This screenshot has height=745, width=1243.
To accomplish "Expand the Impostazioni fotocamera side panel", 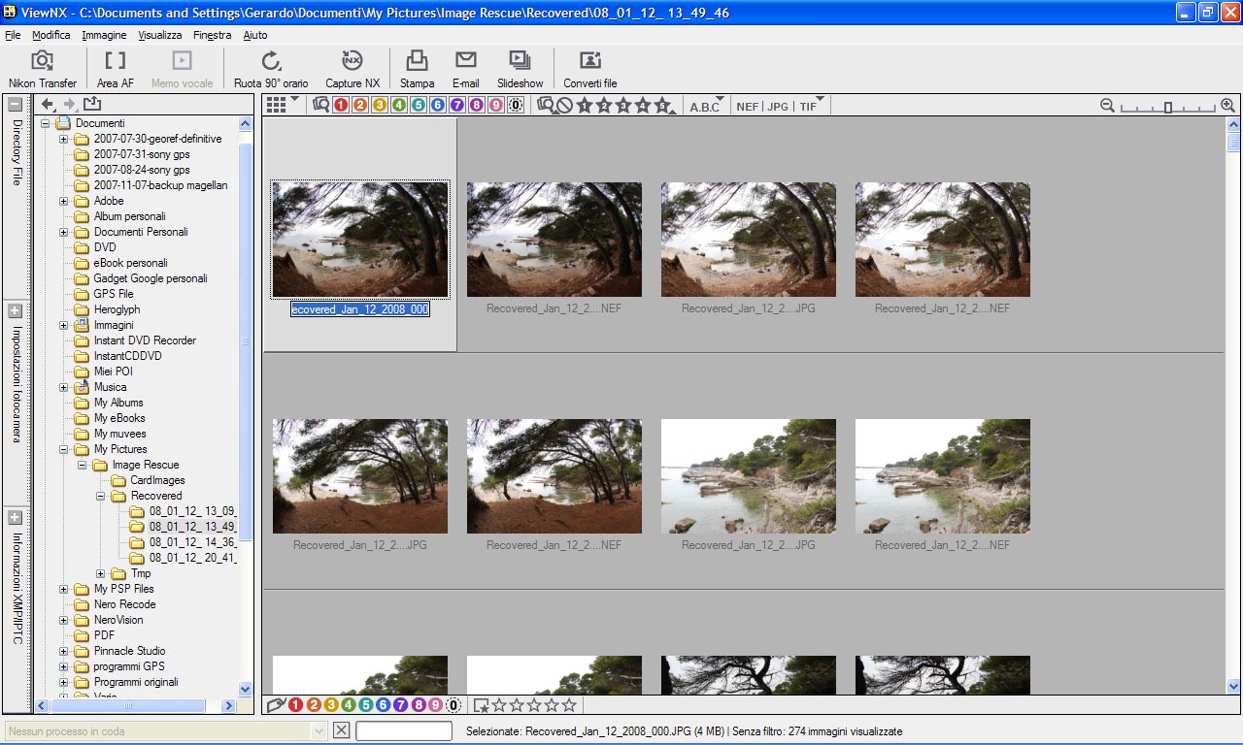I will tap(16, 311).
